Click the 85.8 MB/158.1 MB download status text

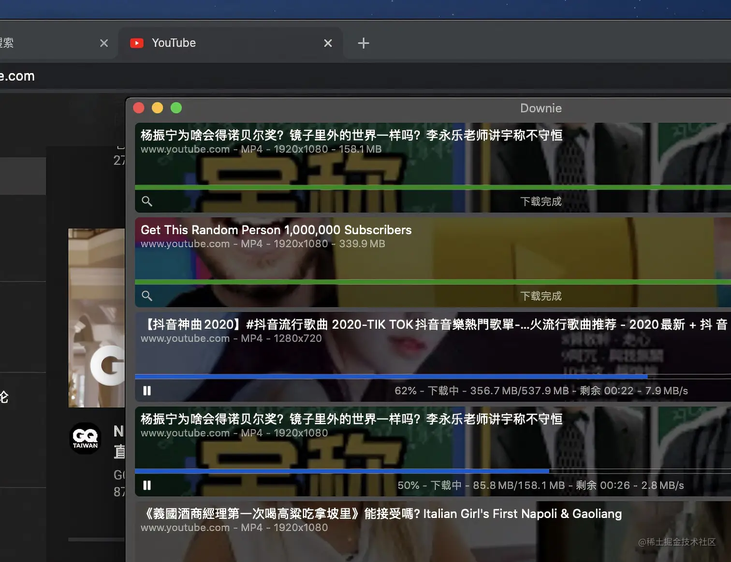(541, 485)
